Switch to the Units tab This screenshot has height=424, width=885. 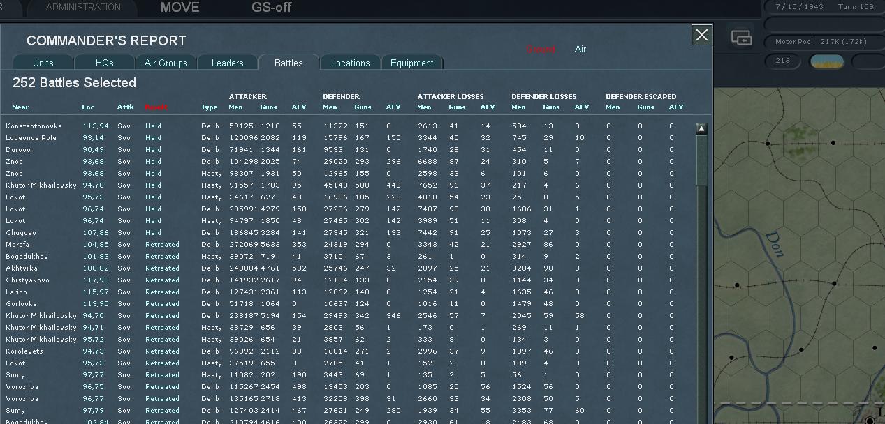click(x=43, y=63)
